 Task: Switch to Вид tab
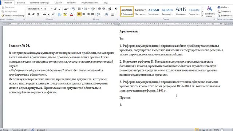(x=105, y=3)
